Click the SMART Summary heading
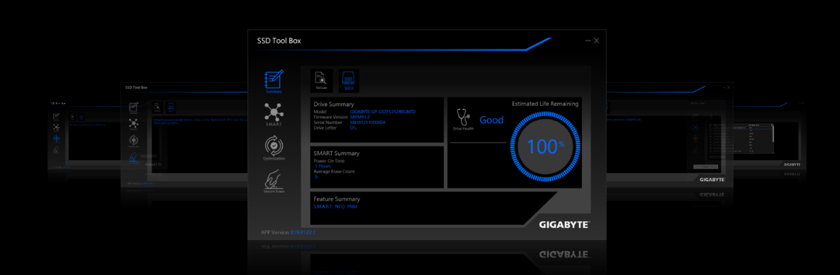Viewport: 840px width, 275px height. click(337, 153)
